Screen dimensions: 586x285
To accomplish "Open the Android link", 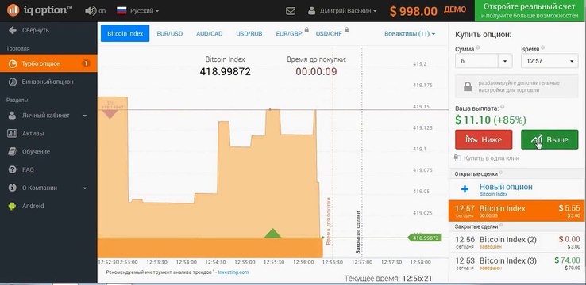I will [x=33, y=206].
